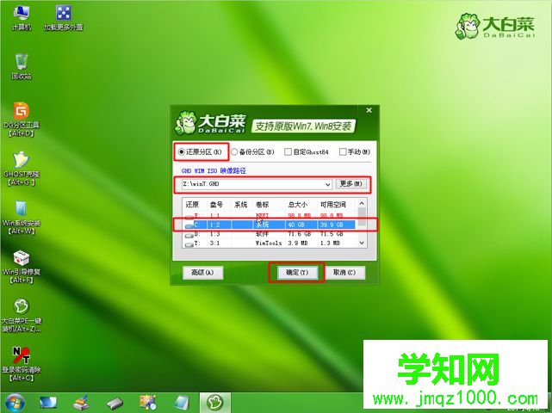Launch 大白菜PE一键装机 desktop icon
Image resolution: width=552 pixels, height=413 pixels.
tap(22, 315)
